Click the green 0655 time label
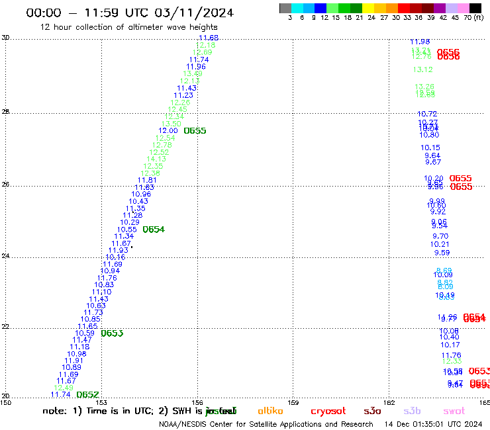 point(195,131)
